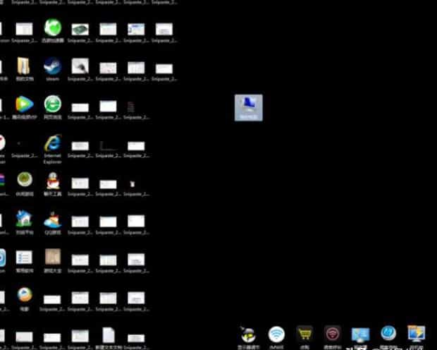Viewport: 437px width, 350px height.
Task: Open the yellow folder icon on the desktop
Action: [x=23, y=66]
